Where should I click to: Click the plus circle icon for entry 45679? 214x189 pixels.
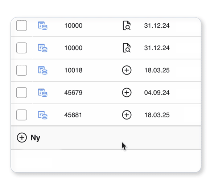click(x=127, y=93)
